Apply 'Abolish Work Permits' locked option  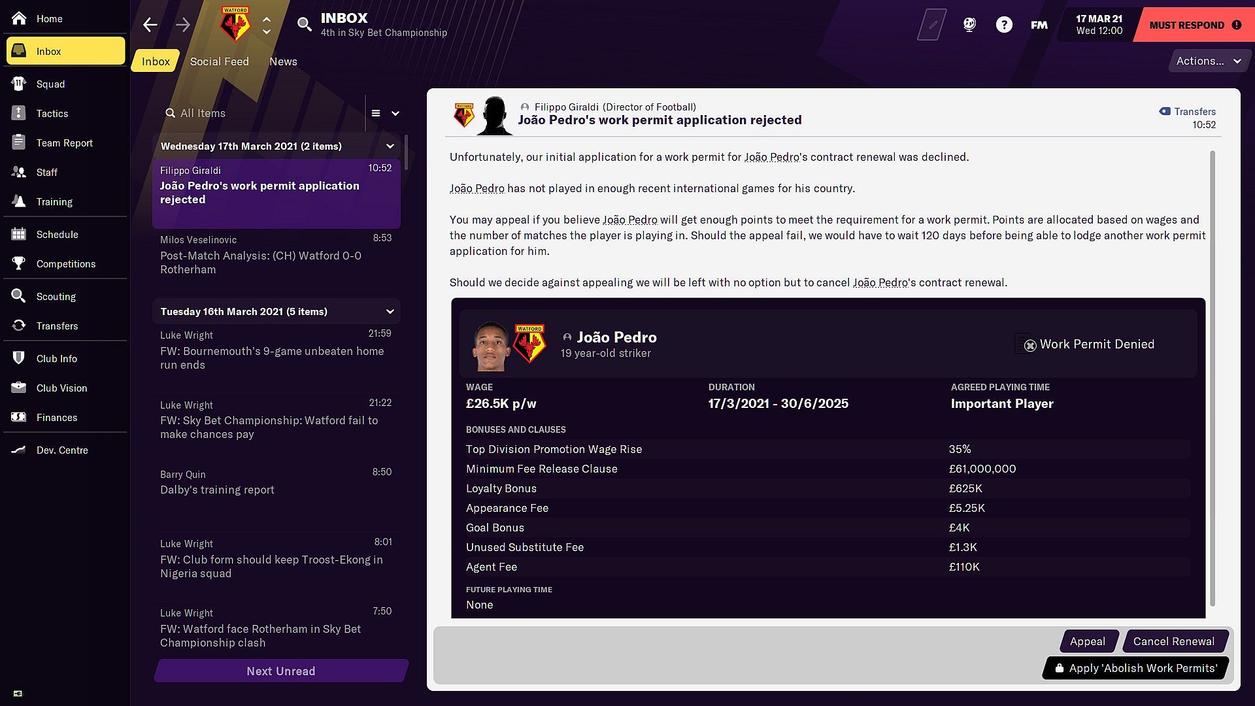tap(1135, 668)
